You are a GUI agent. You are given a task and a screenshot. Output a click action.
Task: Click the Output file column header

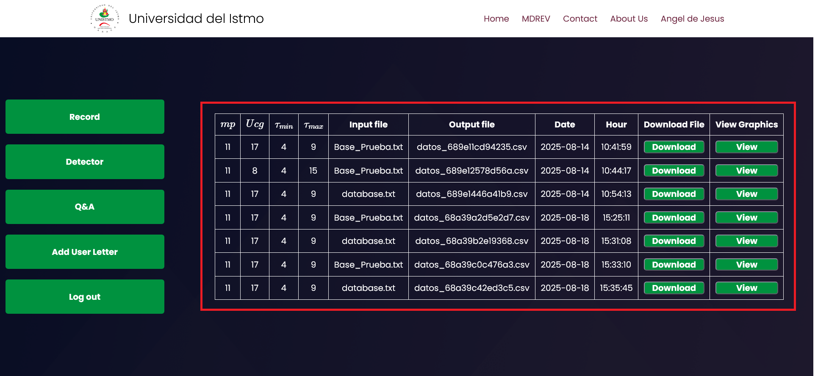tap(471, 124)
